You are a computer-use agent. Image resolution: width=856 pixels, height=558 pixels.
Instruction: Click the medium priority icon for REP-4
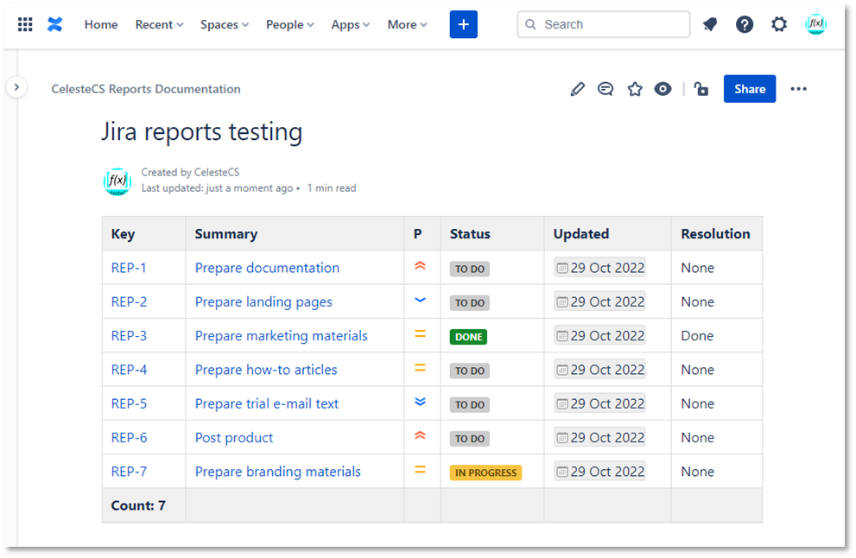pyautogui.click(x=420, y=368)
